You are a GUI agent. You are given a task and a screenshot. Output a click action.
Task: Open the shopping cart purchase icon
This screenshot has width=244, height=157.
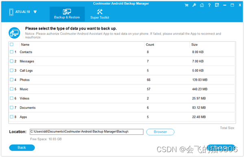(x=186, y=5)
